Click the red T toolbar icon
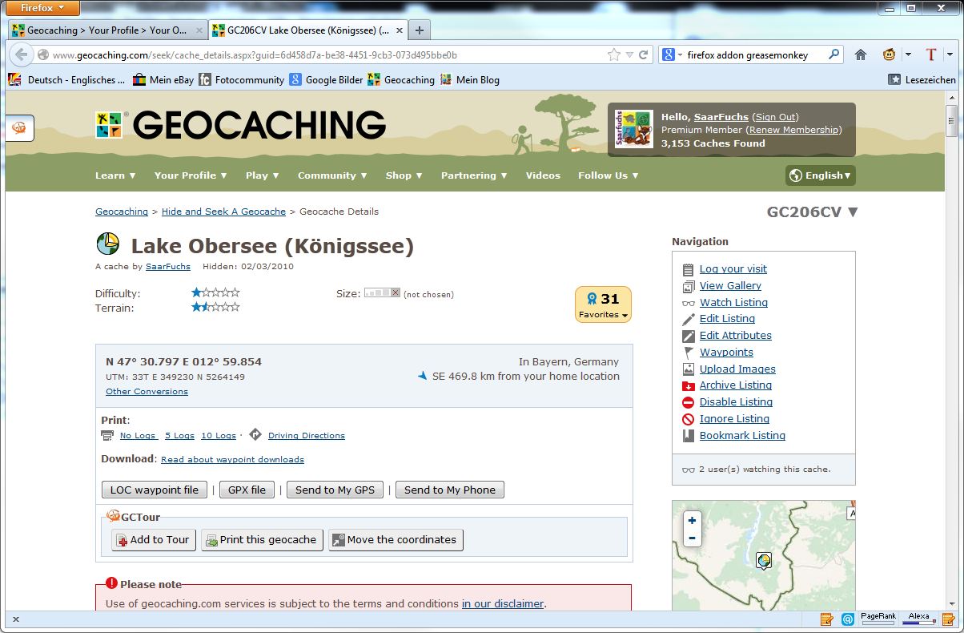The width and height of the screenshot is (964, 633). 930,55
